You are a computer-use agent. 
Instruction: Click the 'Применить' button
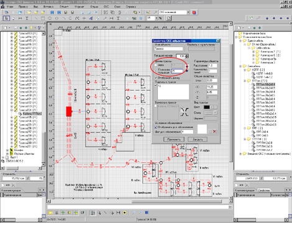(x=174, y=139)
